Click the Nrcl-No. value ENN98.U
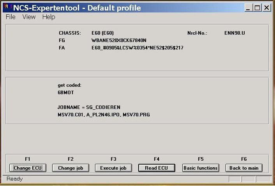Image resolution: width=275 pixels, height=186 pixels. pyautogui.click(x=234, y=33)
